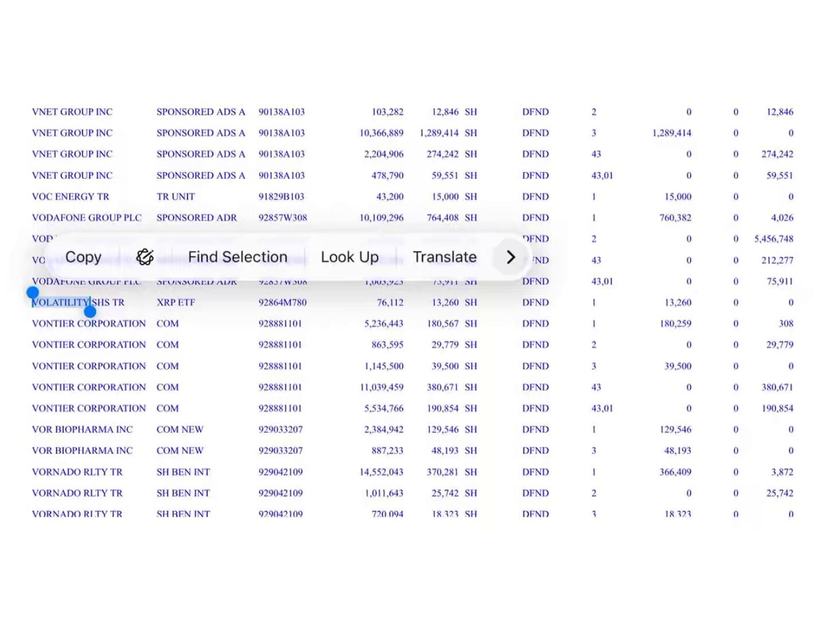The height and width of the screenshot is (619, 819).
Task: Select the value 43,200
Action: click(x=390, y=197)
